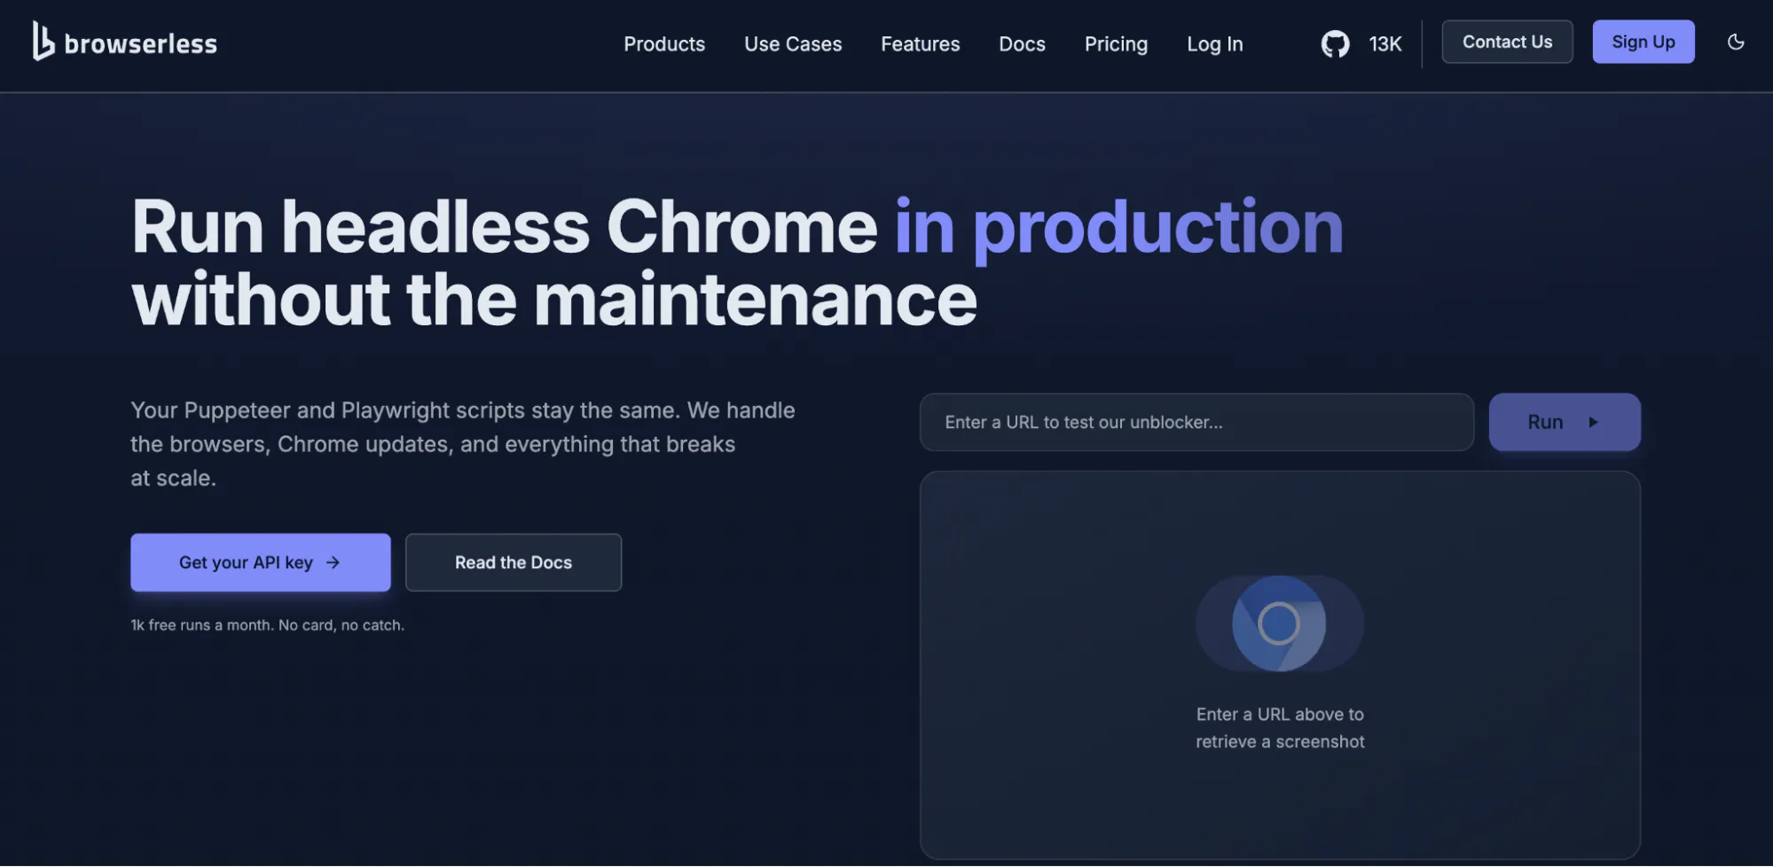Click the Log In link

[1215, 43]
